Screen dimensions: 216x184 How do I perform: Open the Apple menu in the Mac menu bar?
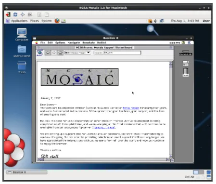pos(37,43)
